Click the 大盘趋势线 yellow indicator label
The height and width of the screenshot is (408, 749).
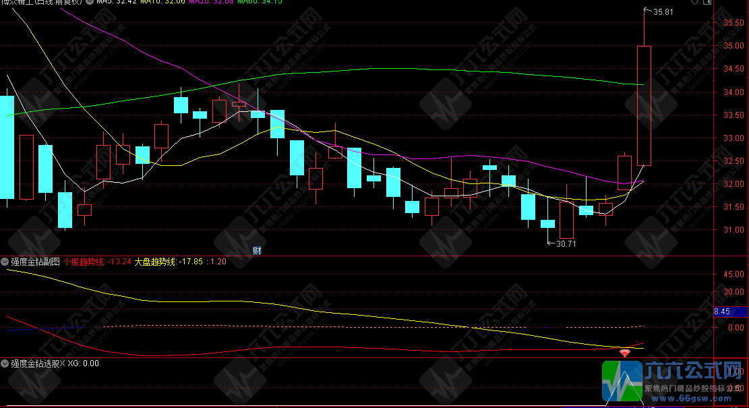[155, 262]
